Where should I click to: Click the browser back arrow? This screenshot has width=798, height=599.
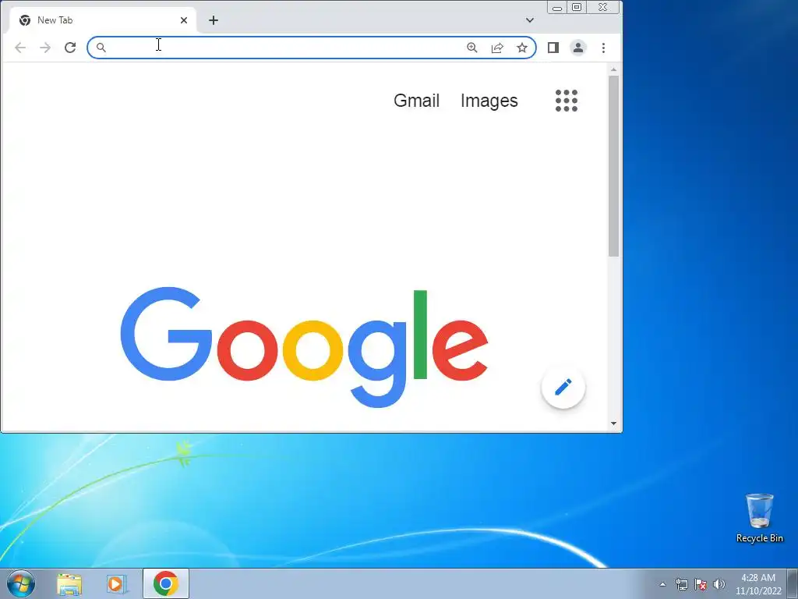19,48
